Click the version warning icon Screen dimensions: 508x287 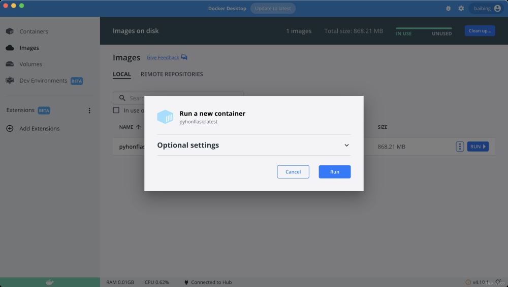[468, 282]
